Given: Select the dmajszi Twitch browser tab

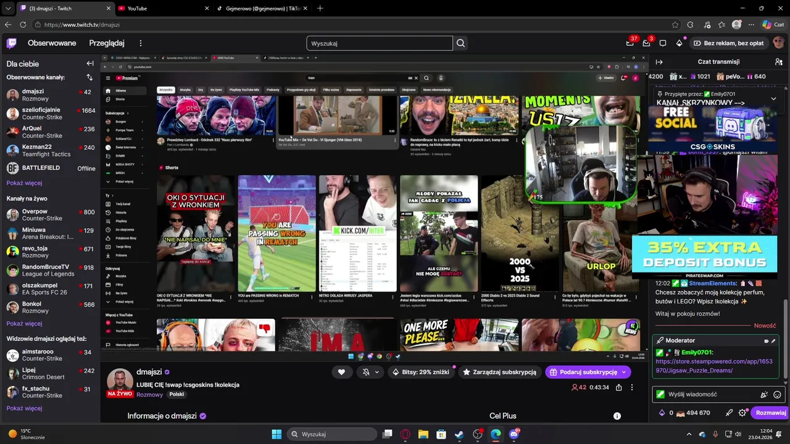Looking at the screenshot, I should tap(64, 8).
